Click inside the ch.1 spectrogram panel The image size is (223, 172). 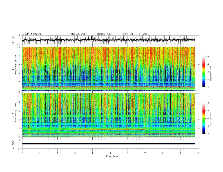tap(108, 69)
